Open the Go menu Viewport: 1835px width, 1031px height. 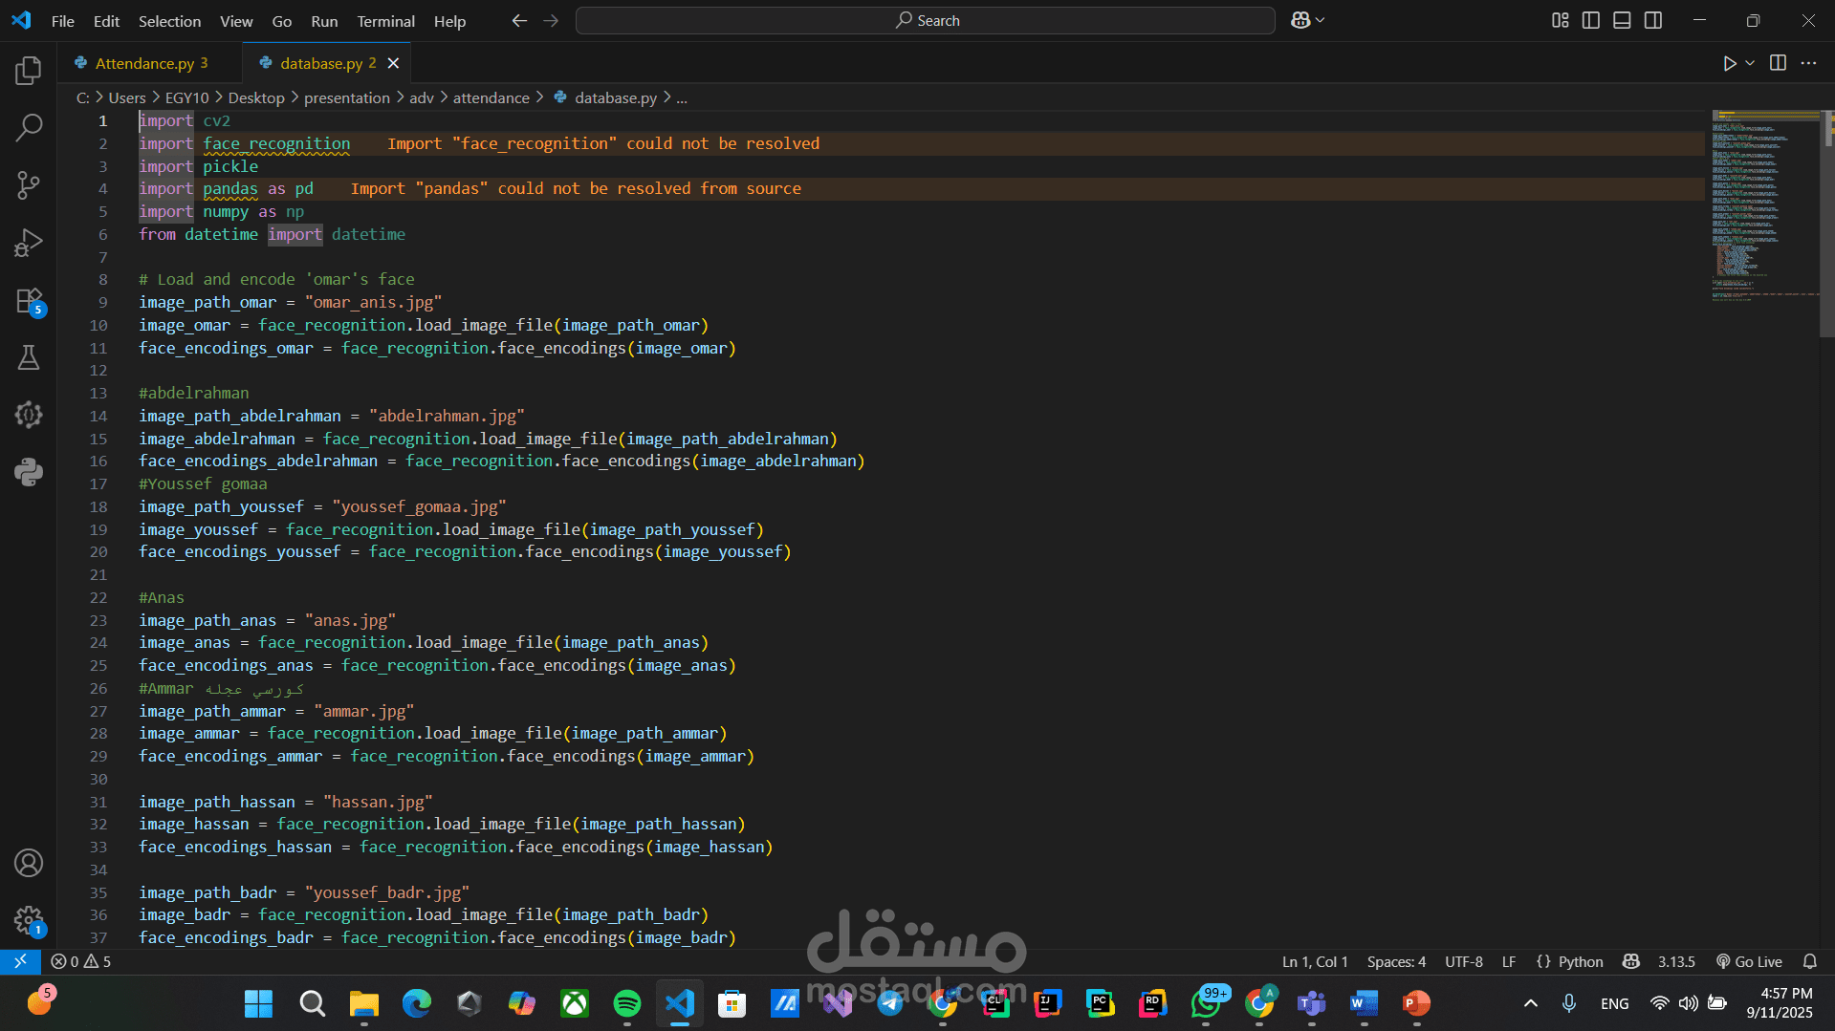(281, 21)
